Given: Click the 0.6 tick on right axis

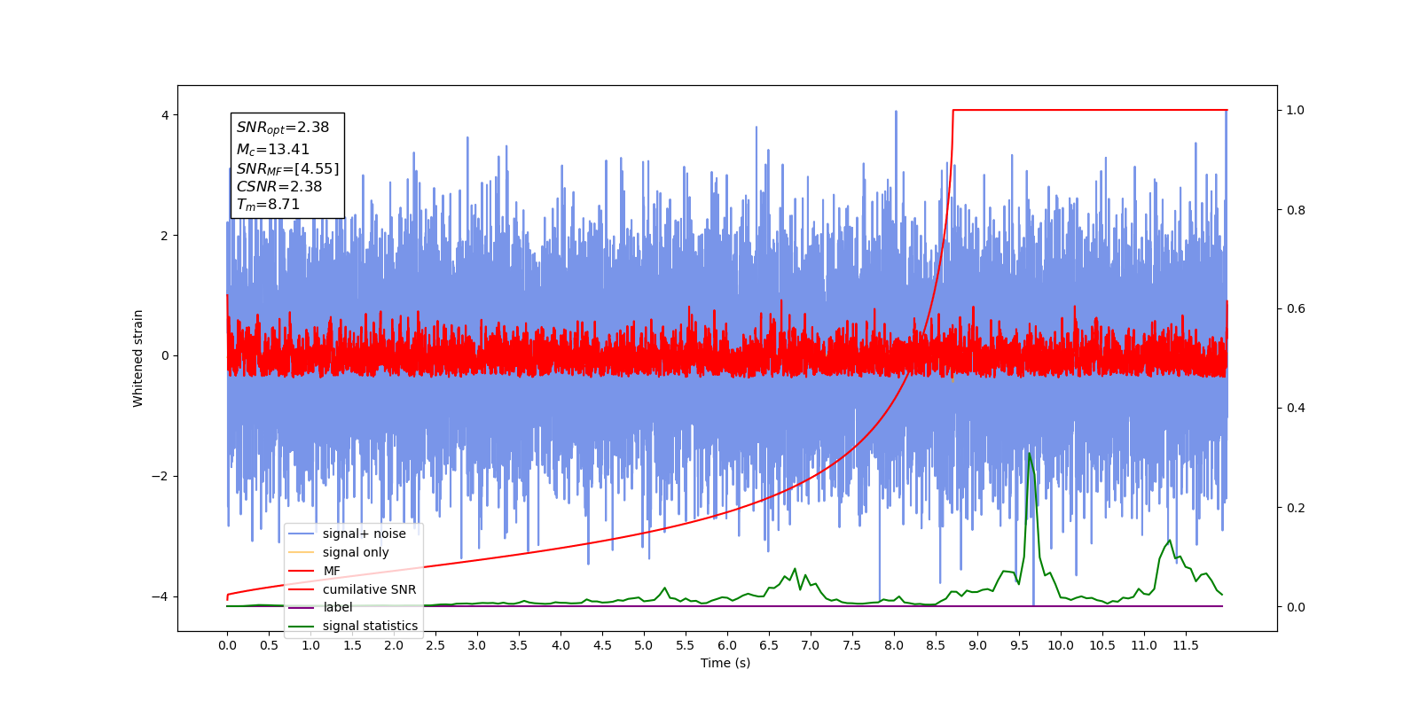Looking at the screenshot, I should coord(1296,309).
